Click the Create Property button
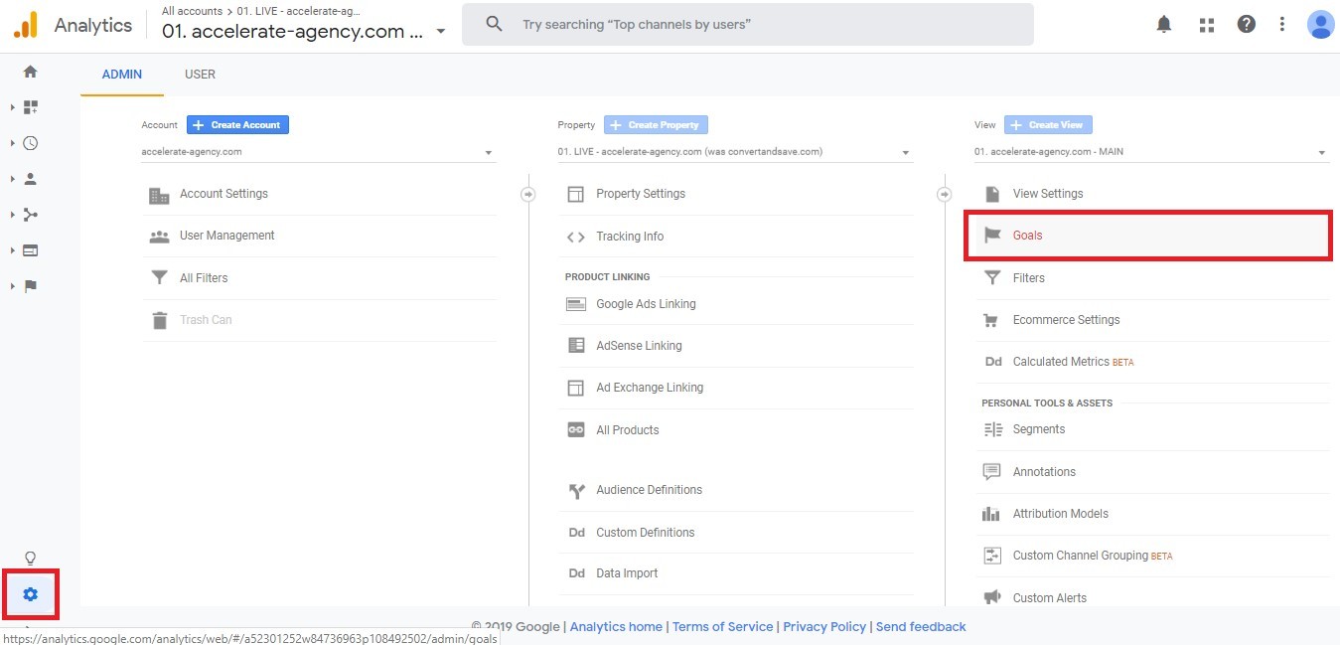 click(656, 125)
